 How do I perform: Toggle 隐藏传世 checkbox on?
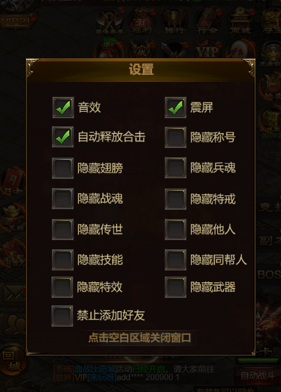coord(63,230)
